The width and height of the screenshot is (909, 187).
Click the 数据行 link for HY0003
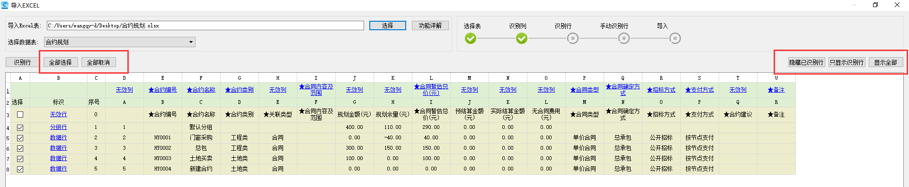click(59, 159)
